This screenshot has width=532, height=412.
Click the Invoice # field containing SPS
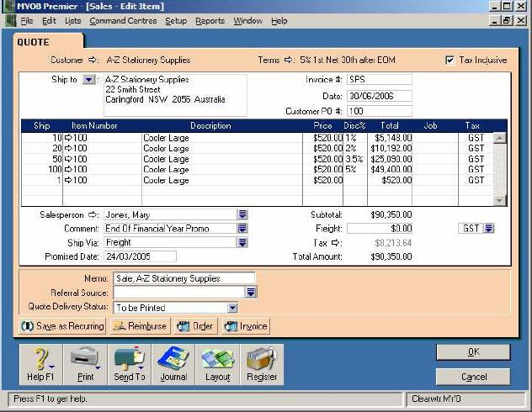380,80
